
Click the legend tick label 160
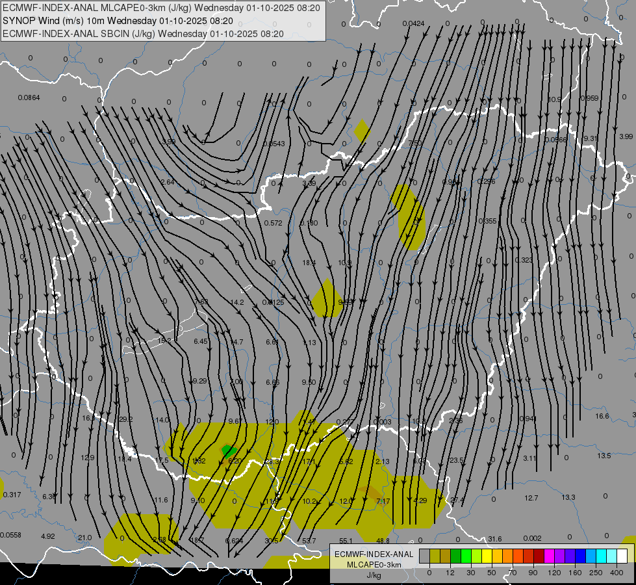[x=575, y=573]
